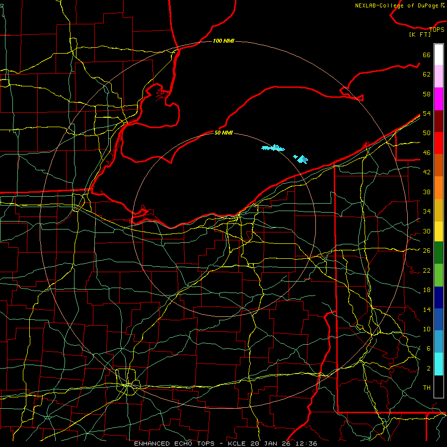This screenshot has width=447, height=447.
Task: Click the '100 NMI' range ring label
Action: pos(223,41)
